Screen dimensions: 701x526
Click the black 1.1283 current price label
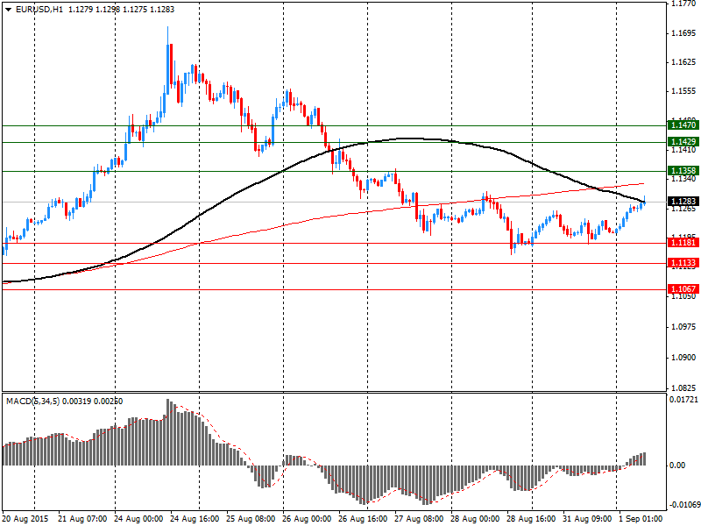coord(683,202)
